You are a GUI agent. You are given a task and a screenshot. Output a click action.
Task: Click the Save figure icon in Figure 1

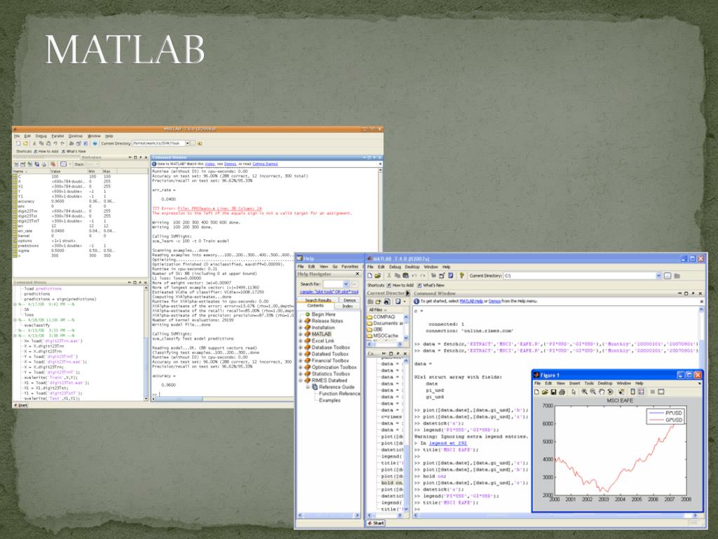pos(554,392)
